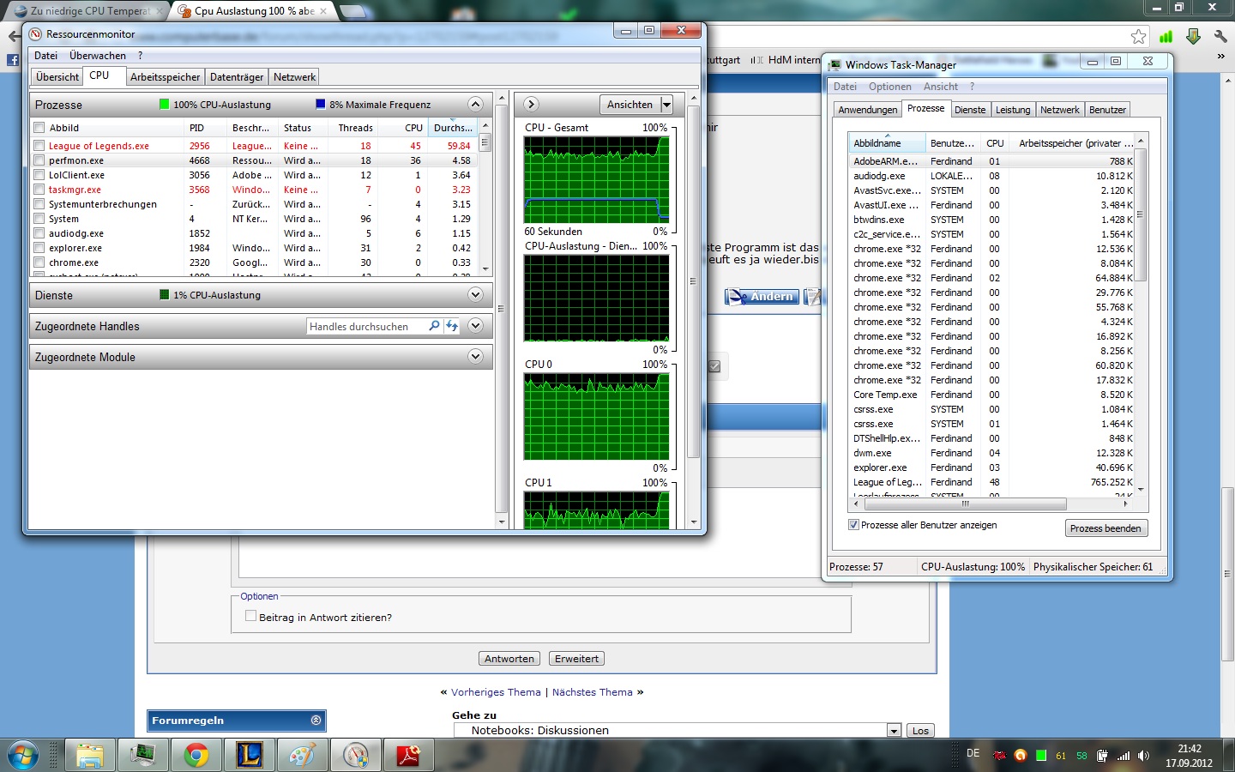The image size is (1235, 772).
Task: Tick the Abbild select-all checkbox
Action: 39,128
